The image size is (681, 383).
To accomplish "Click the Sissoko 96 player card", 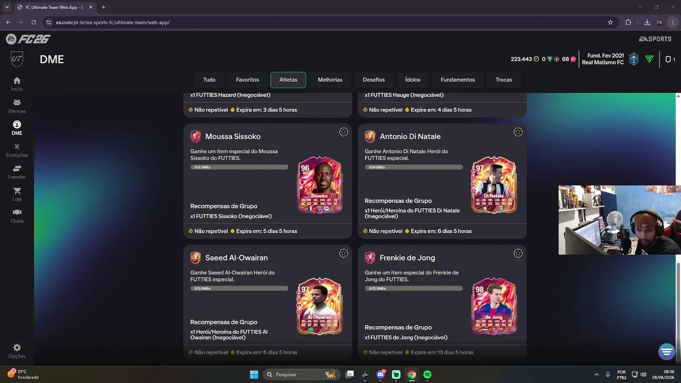I will click(320, 185).
